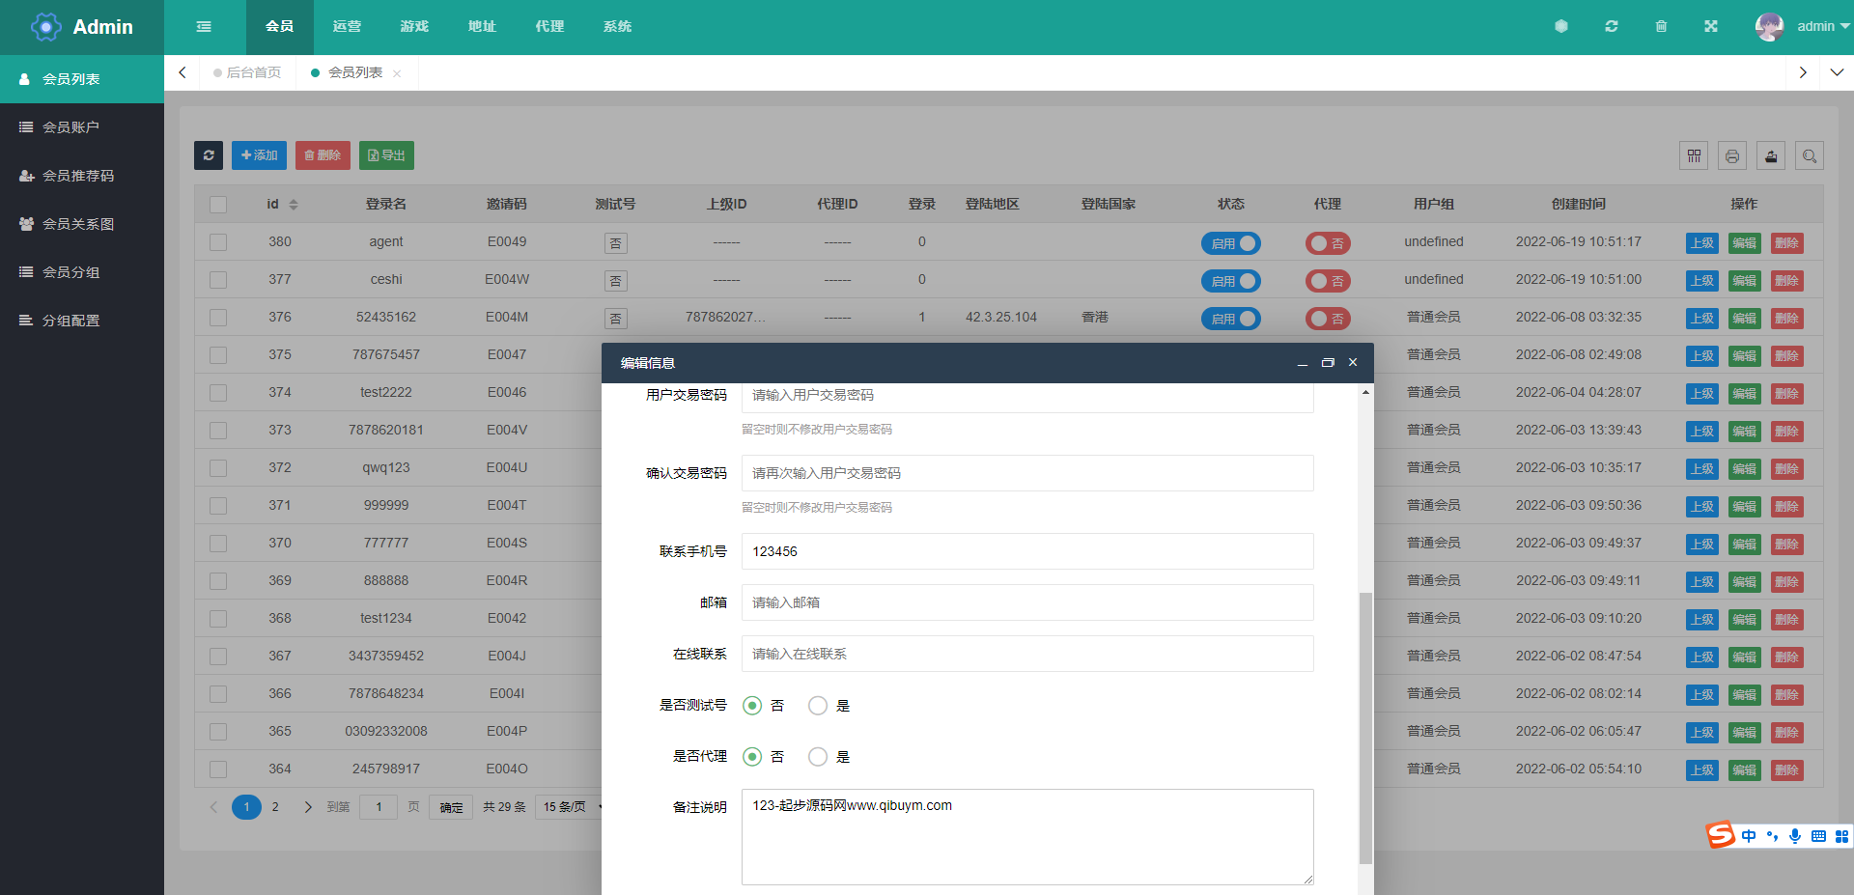Expand the tab options chevron at far right
Screen dimensions: 1854x895
pyautogui.click(x=1837, y=72)
